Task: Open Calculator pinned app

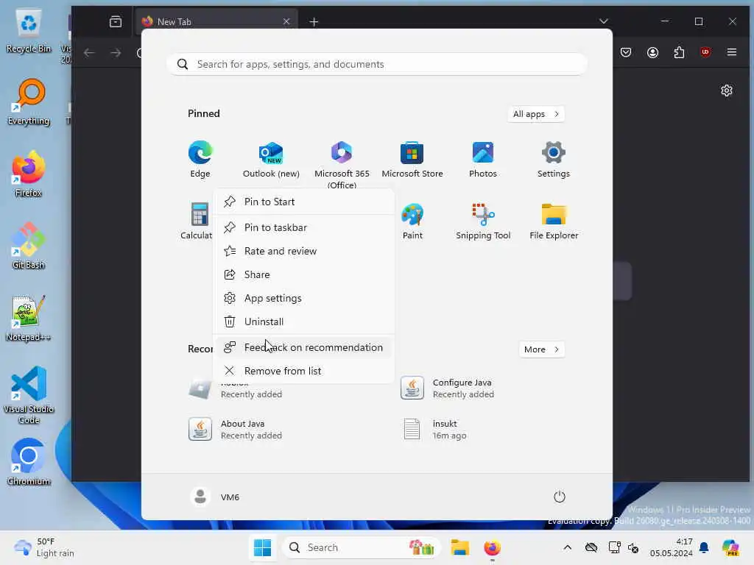Action: pyautogui.click(x=197, y=221)
